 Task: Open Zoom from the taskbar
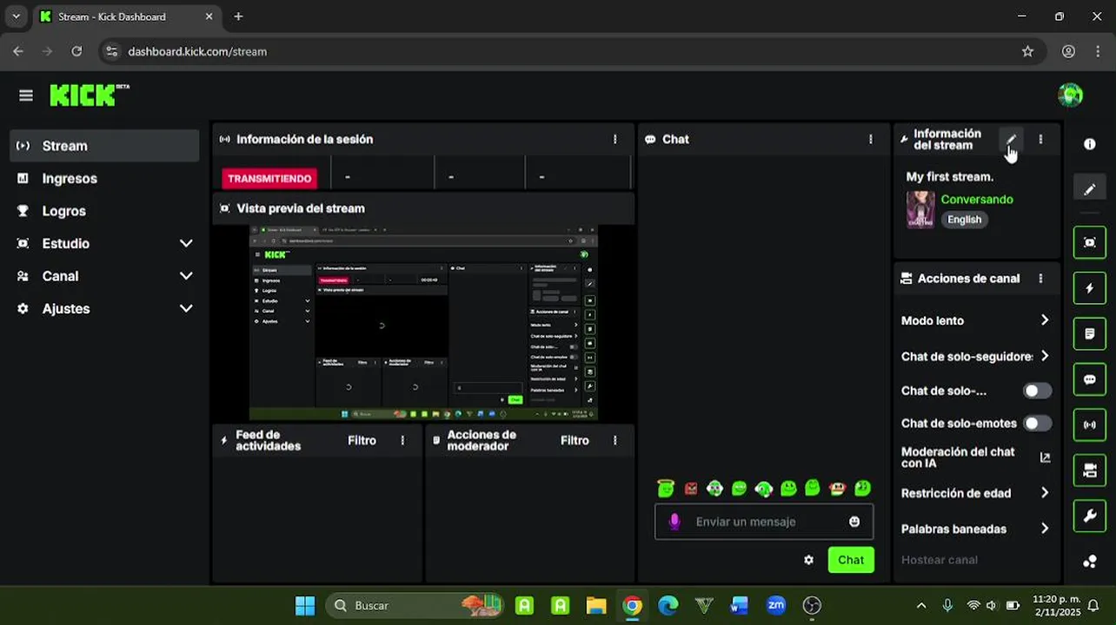(776, 606)
